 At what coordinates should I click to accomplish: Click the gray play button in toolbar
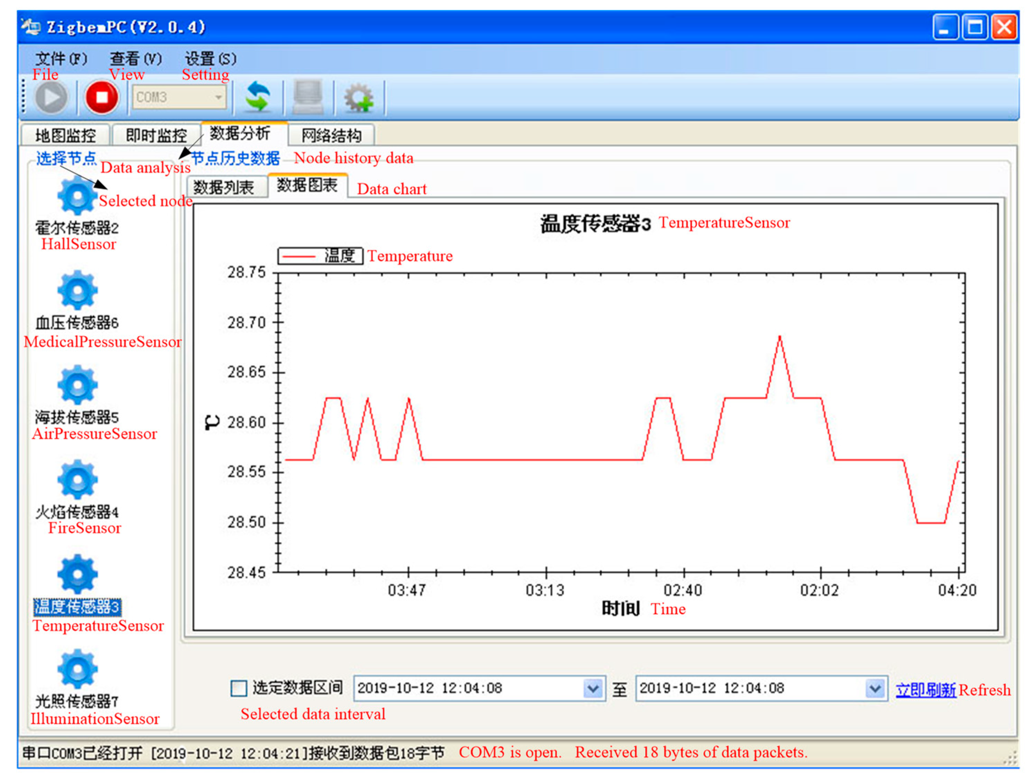(x=51, y=98)
